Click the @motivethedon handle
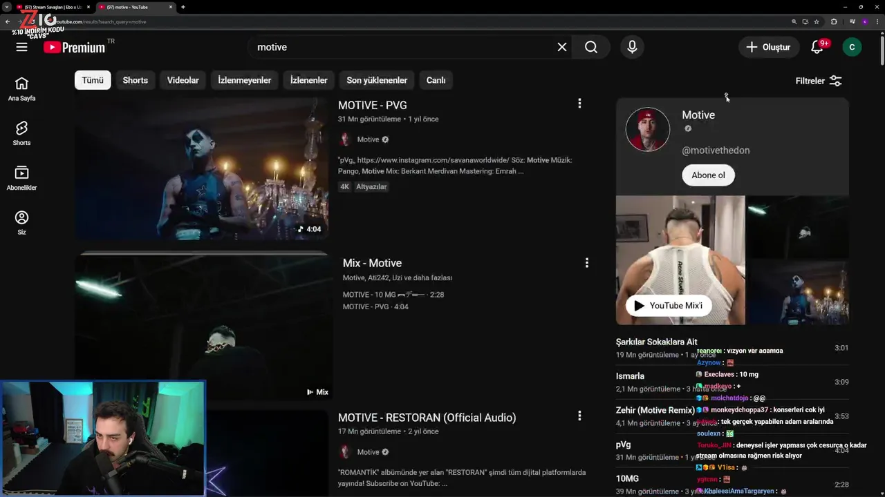Viewport: 885px width, 497px height. click(716, 150)
